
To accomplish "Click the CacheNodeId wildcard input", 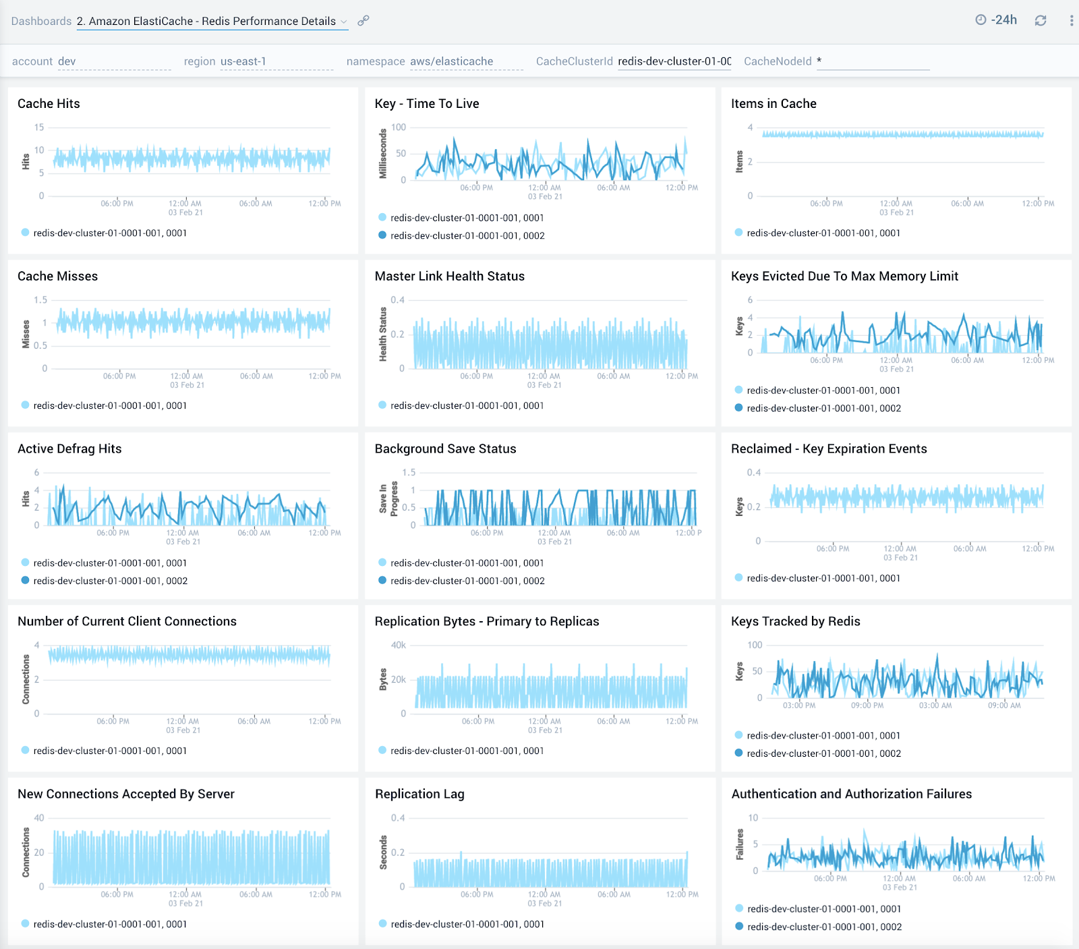I will 873,61.
